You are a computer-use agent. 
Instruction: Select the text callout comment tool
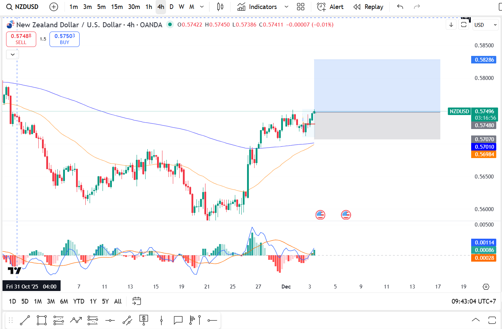178,320
